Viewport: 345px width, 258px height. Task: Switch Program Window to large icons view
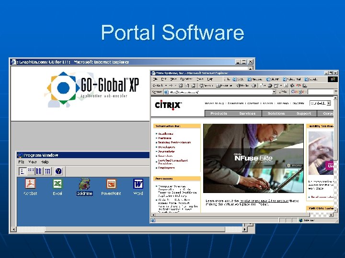point(22,171)
